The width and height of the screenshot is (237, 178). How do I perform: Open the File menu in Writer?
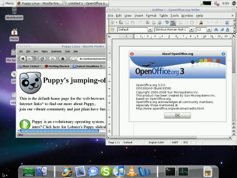[x=110, y=16]
